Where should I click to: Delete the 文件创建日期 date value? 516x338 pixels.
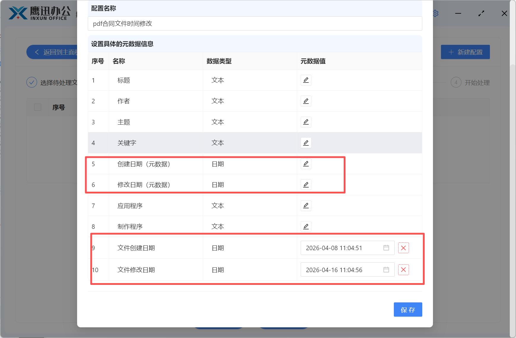pos(403,248)
